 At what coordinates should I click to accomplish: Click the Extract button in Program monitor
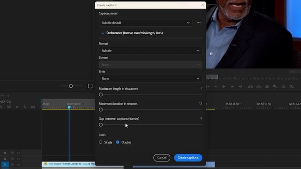(259, 86)
